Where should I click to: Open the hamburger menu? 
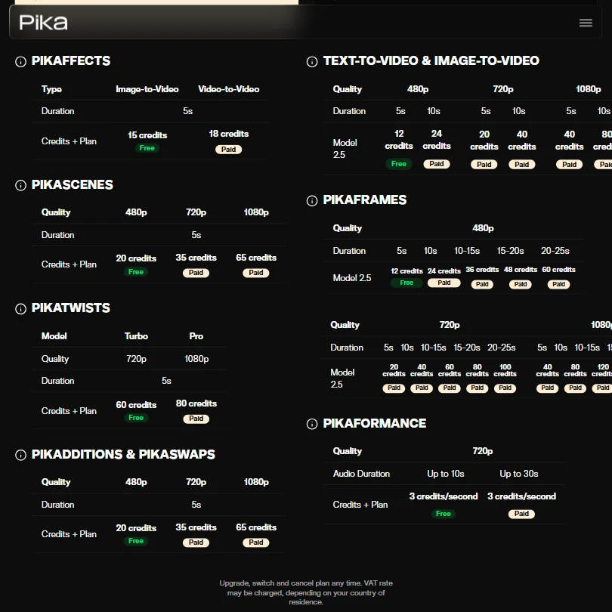[x=586, y=23]
